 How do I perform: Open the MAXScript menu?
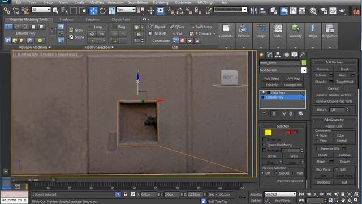point(205,2)
